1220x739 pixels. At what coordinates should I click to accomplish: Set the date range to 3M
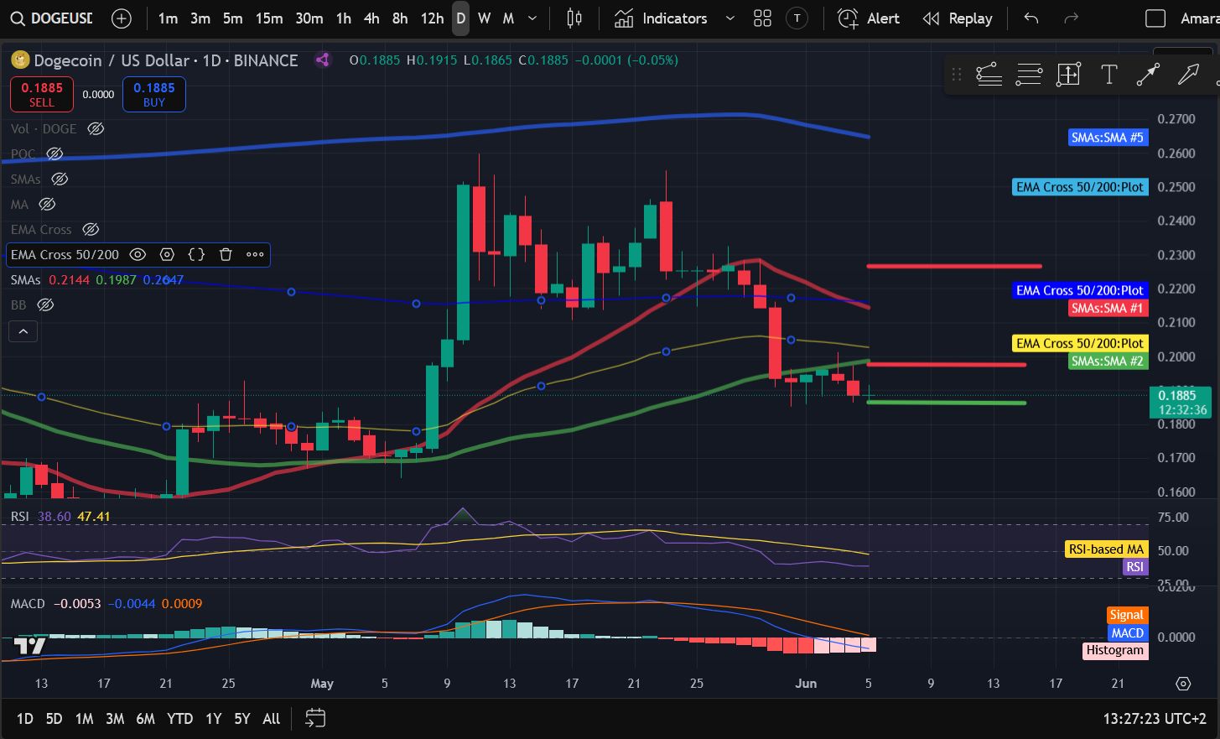115,718
